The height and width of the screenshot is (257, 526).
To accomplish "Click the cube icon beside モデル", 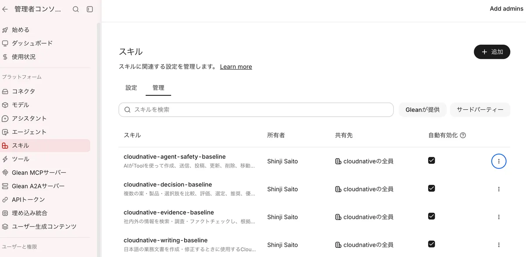I will [x=5, y=105].
